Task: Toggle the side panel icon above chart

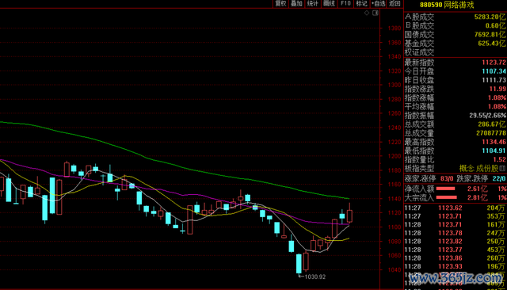Action: (375, 13)
